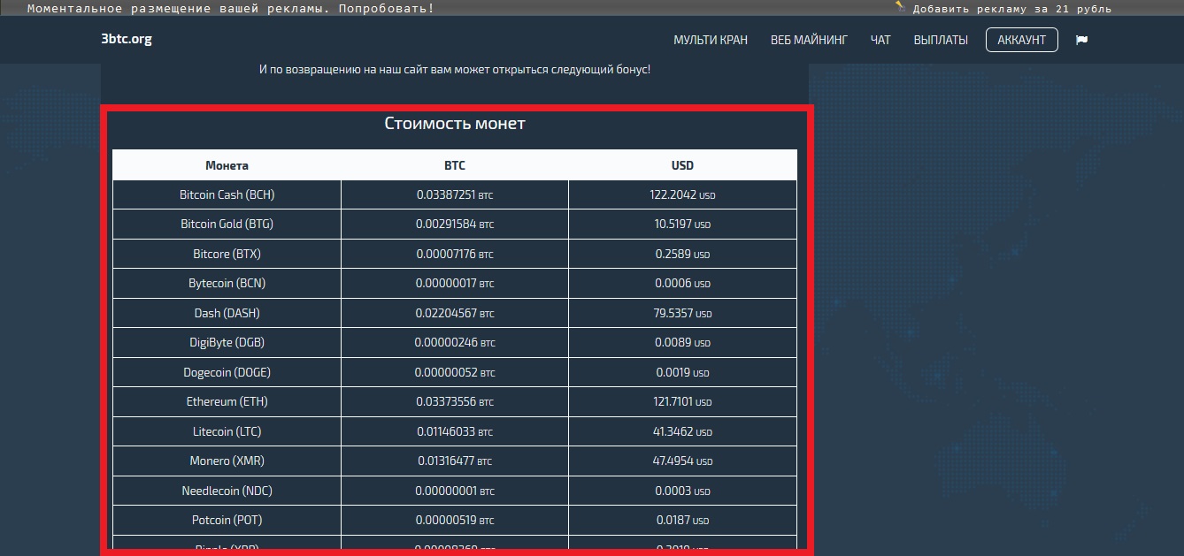Click USD value 0.0003
The image size is (1184, 556).
(x=682, y=491)
